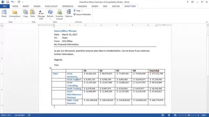Open the proofing errors icon

click(x=29, y=115)
